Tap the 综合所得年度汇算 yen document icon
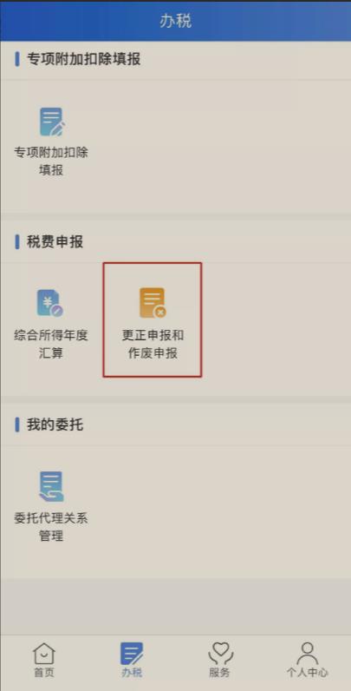The height and width of the screenshot is (691, 351). coord(49,303)
